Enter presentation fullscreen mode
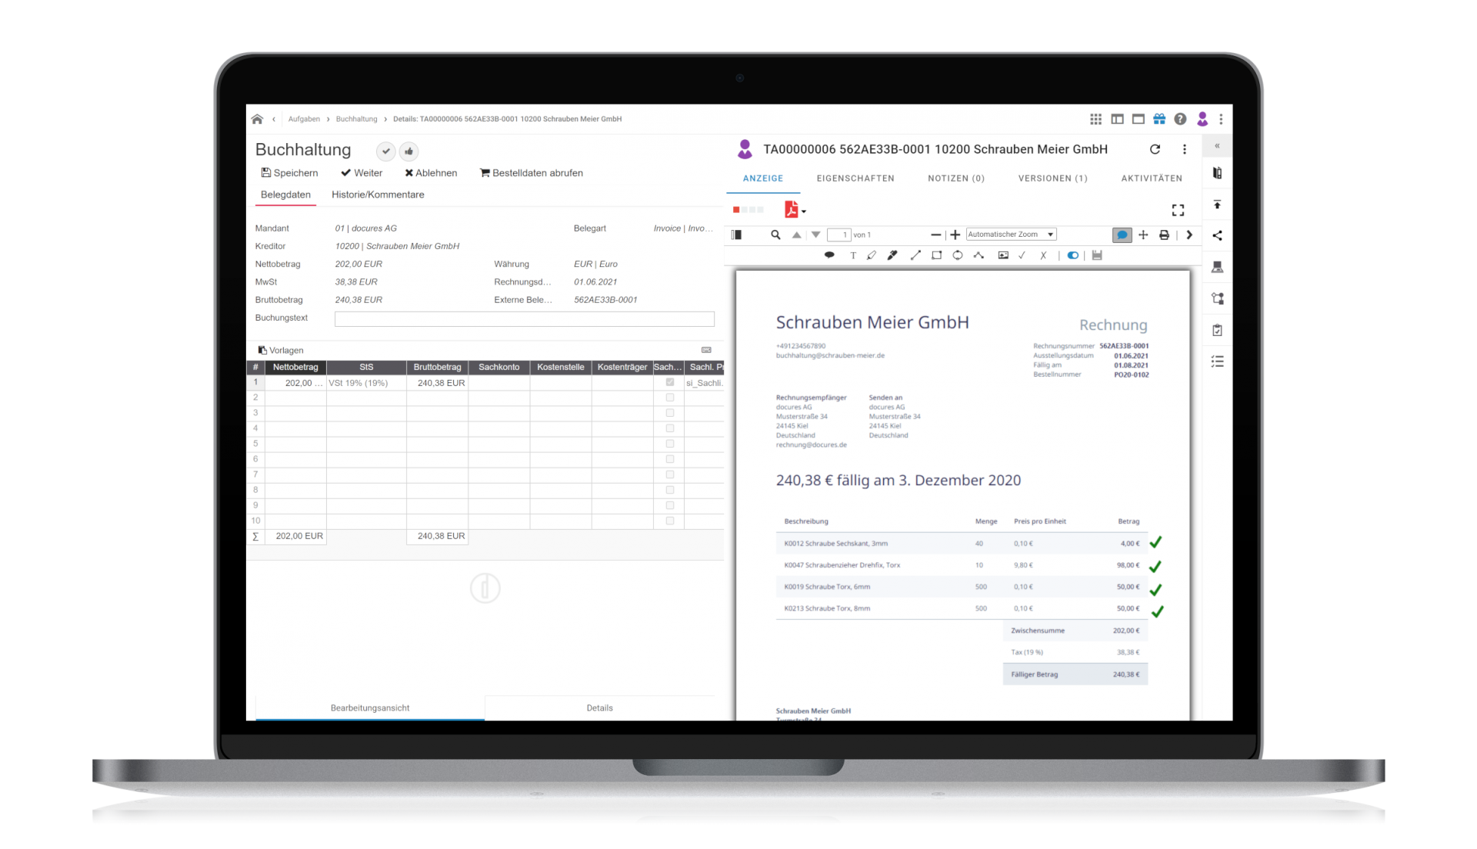1477x849 pixels. [x=1177, y=210]
